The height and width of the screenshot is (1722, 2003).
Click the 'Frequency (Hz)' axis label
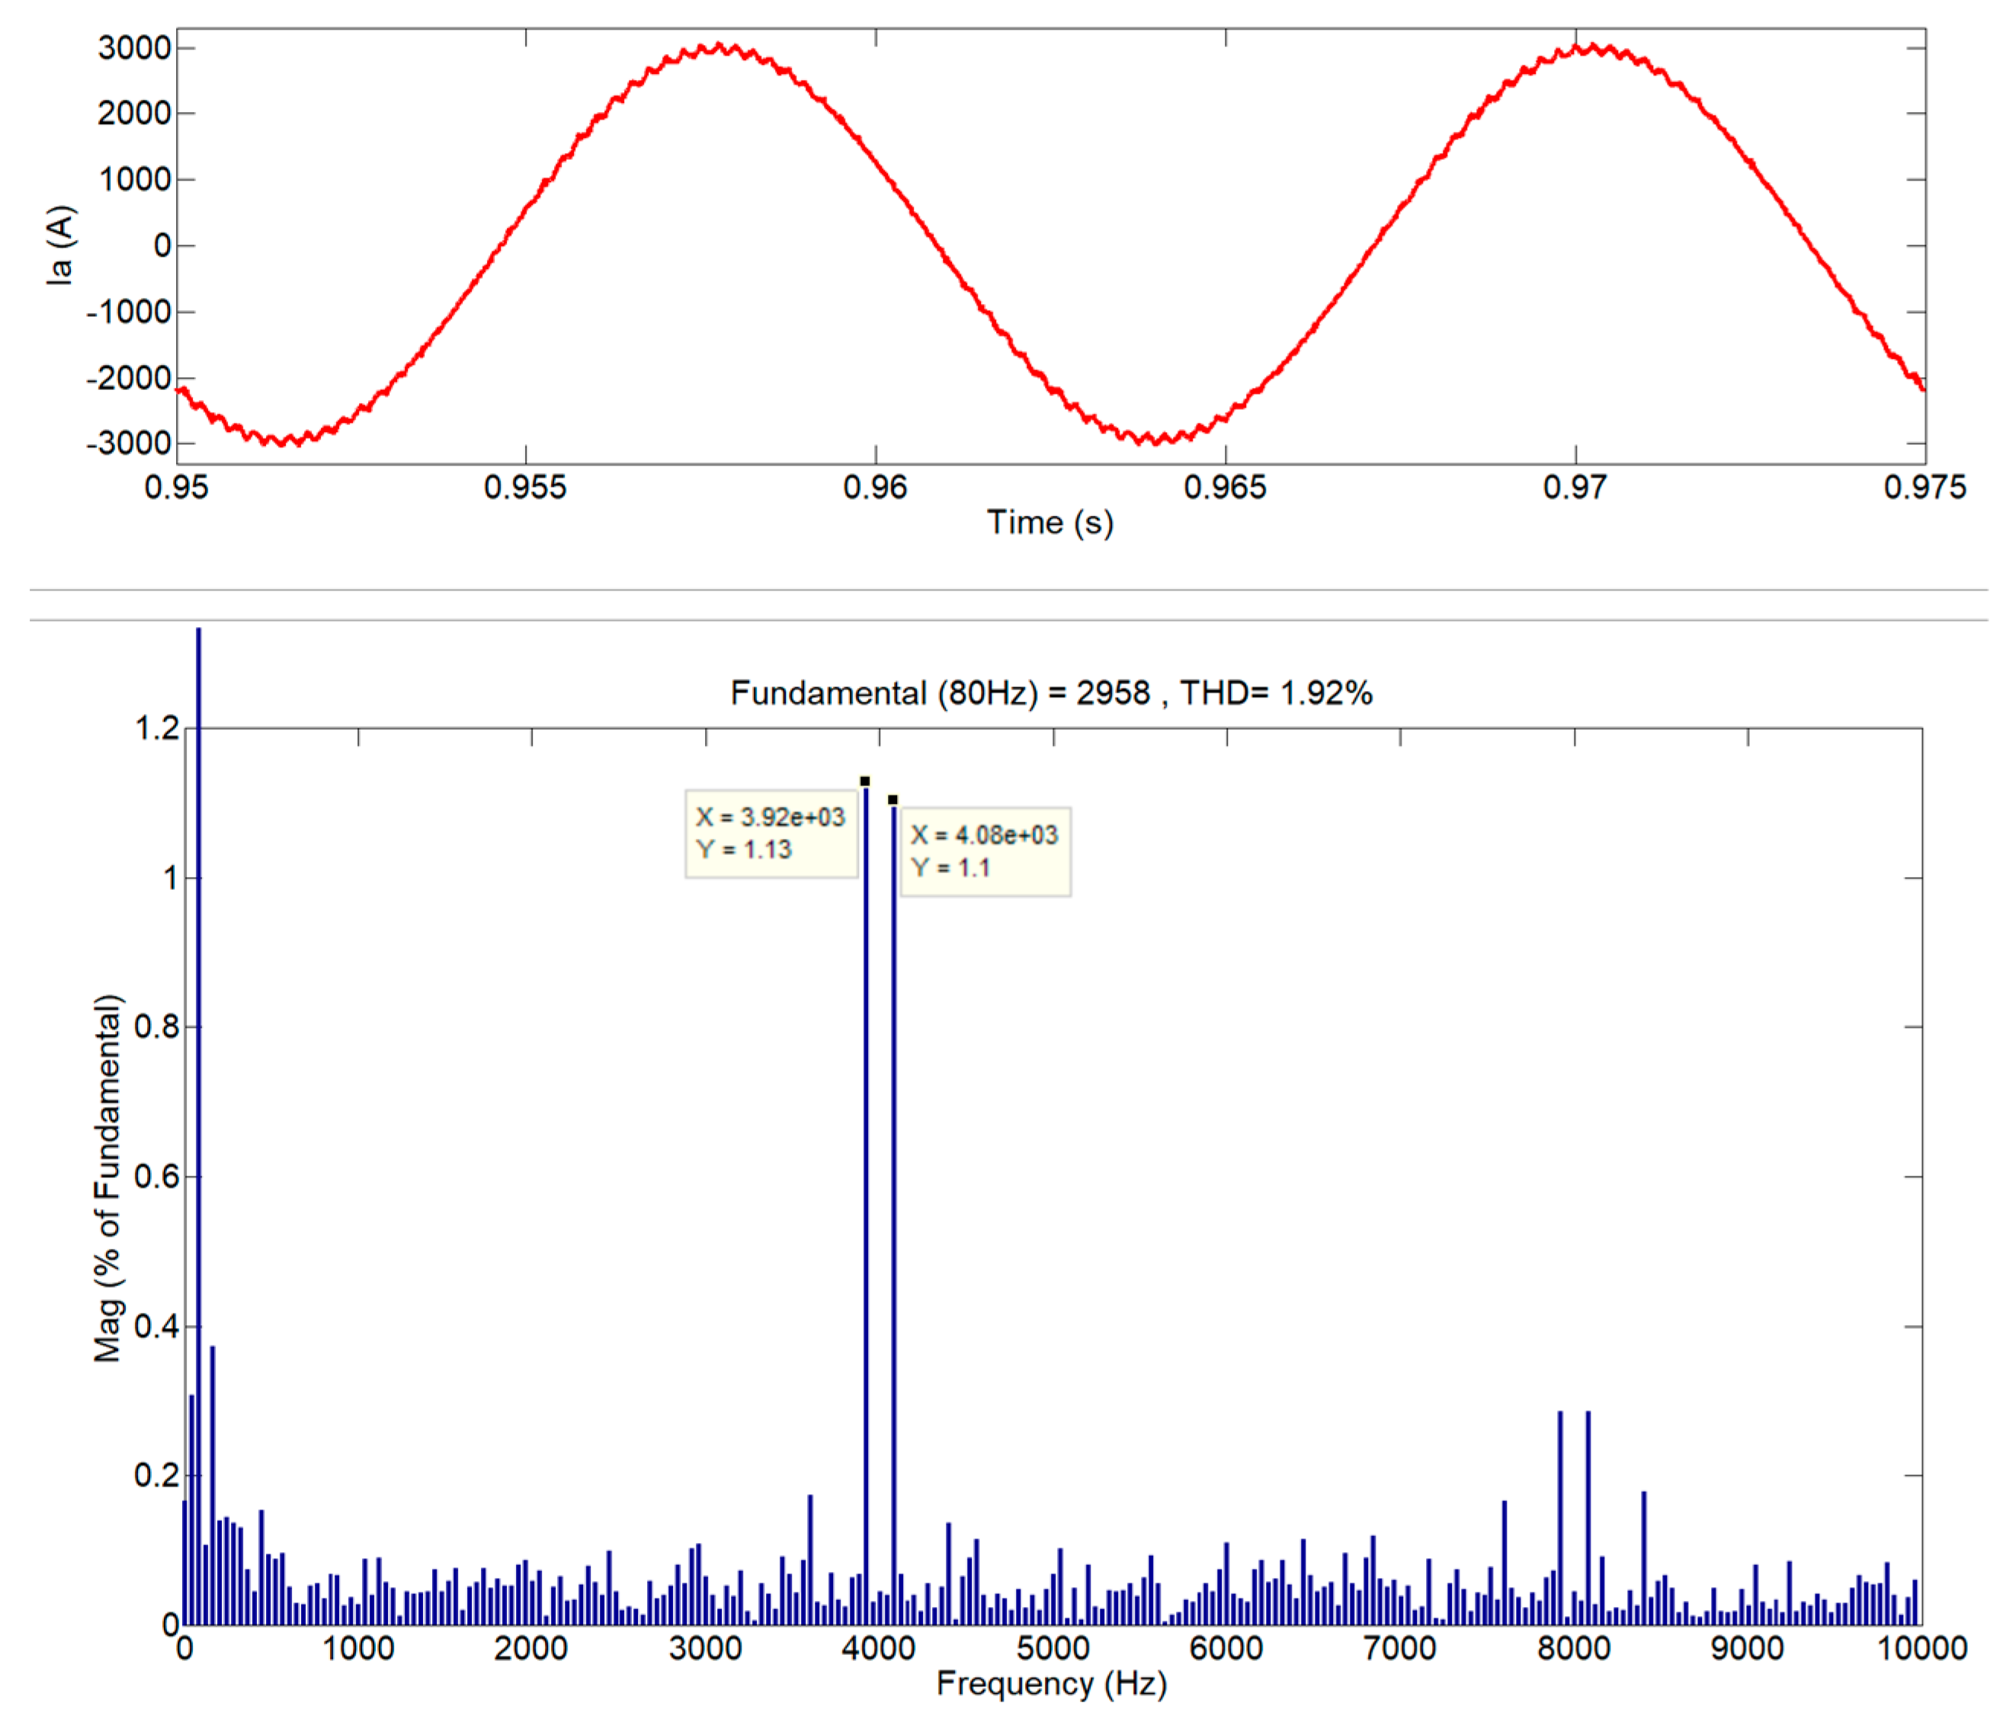(x=1052, y=1683)
